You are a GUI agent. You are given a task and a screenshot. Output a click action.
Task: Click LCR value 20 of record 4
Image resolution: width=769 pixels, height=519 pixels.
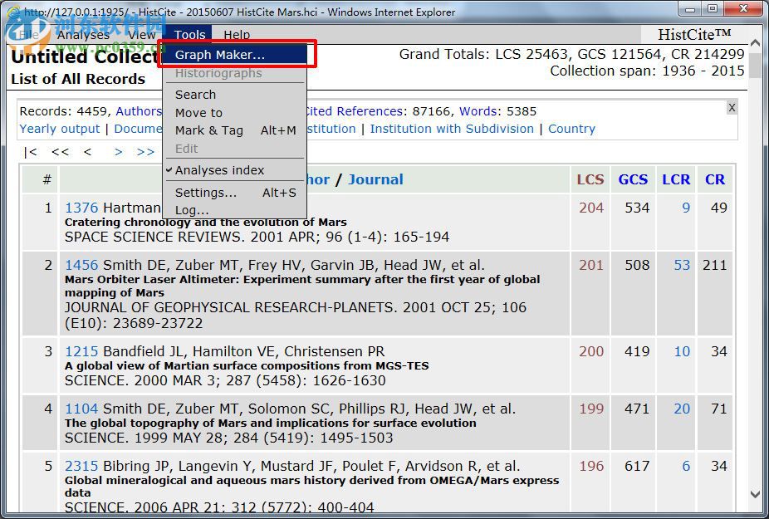tap(682, 409)
